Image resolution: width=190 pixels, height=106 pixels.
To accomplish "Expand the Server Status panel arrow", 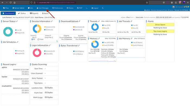I will coord(17,21).
